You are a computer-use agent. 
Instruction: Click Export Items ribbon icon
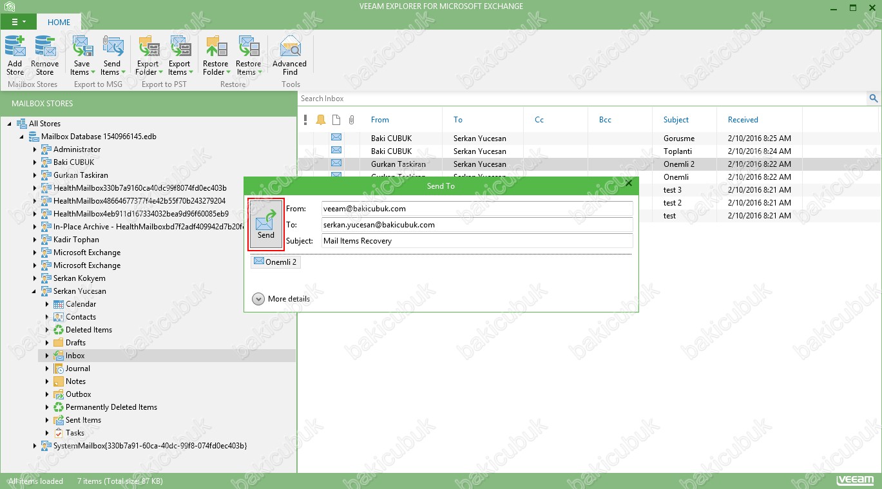180,55
